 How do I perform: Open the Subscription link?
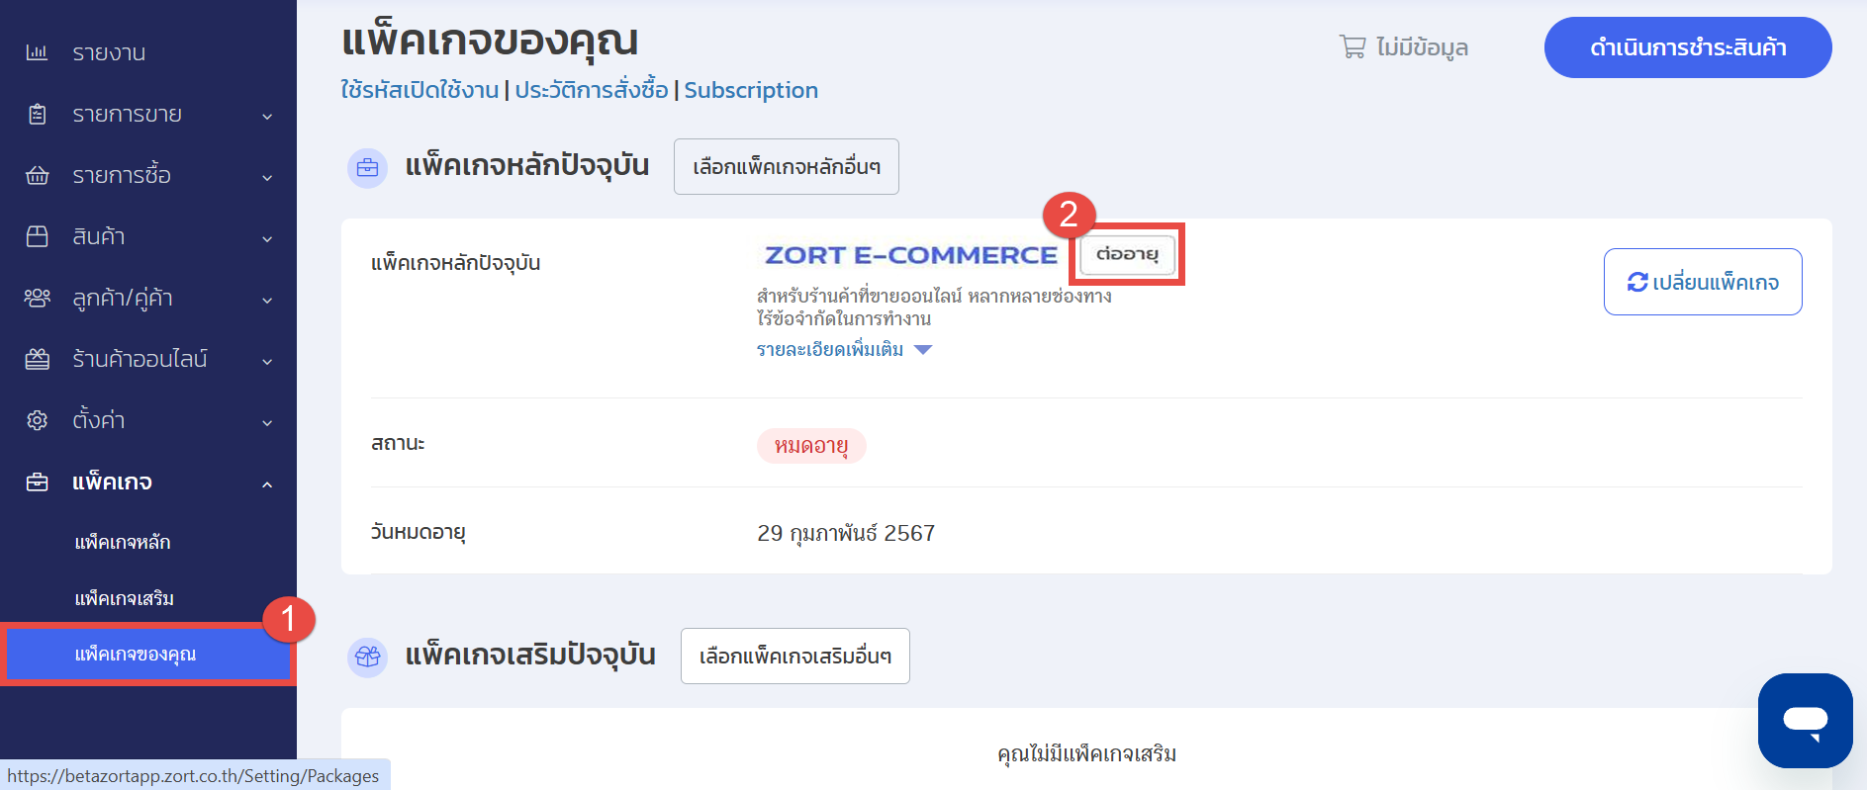[751, 90]
